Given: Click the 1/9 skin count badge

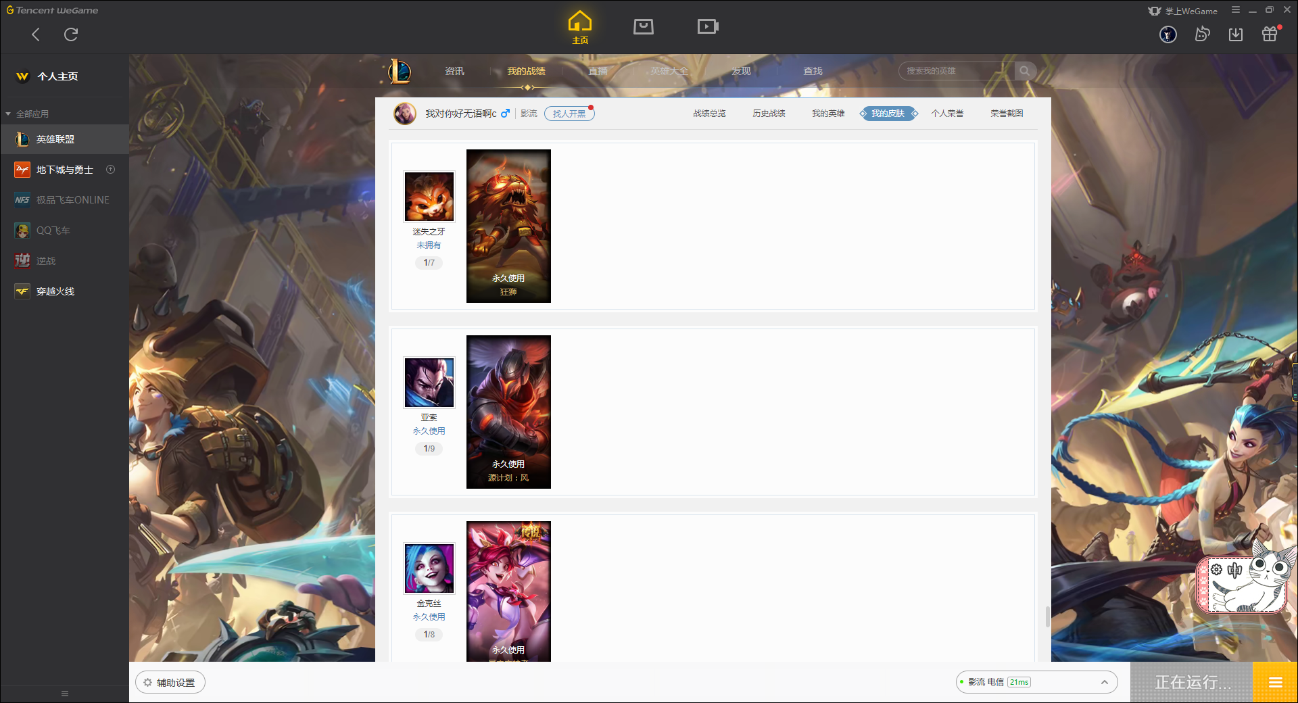Looking at the screenshot, I should (429, 449).
